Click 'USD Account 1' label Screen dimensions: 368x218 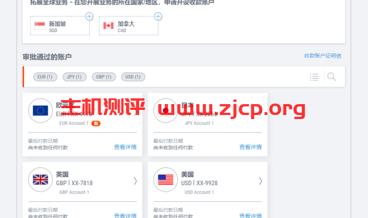tap(200, 192)
